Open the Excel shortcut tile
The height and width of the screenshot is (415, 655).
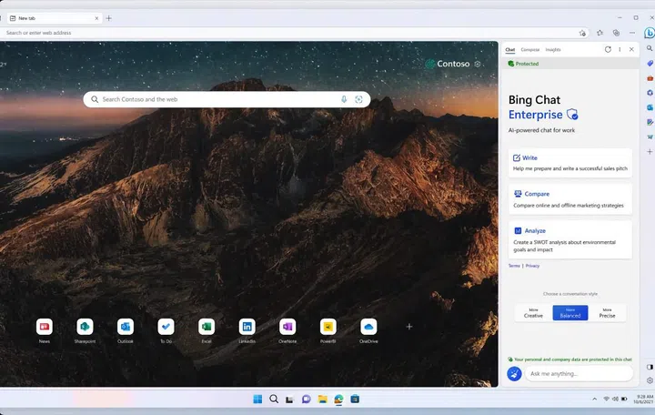coord(207,326)
